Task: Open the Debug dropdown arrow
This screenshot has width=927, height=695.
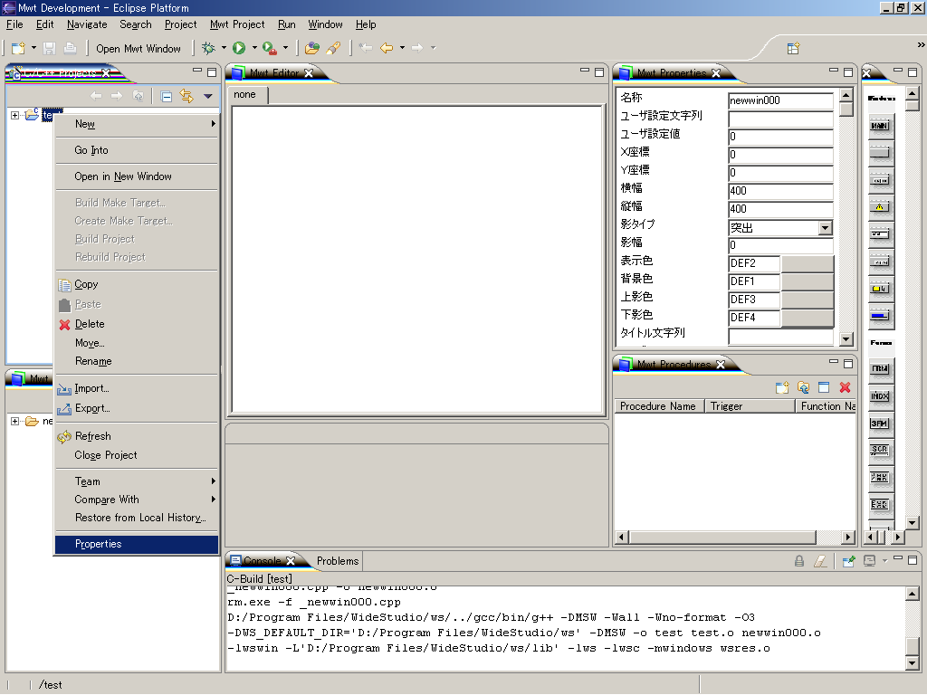Action: click(x=224, y=48)
